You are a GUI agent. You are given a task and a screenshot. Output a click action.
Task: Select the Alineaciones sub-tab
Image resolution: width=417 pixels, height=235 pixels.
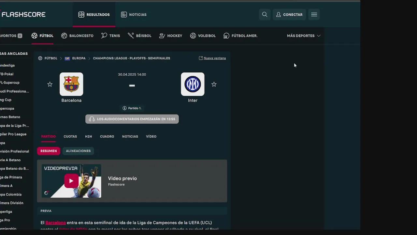pyautogui.click(x=78, y=151)
